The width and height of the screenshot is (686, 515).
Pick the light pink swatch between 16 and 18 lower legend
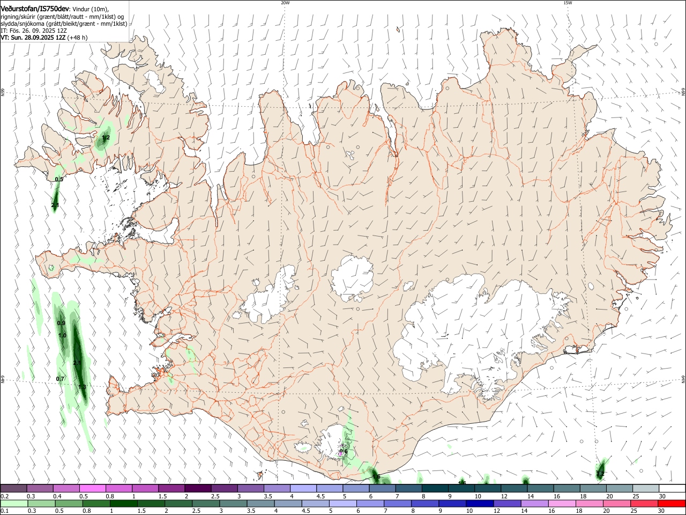click(x=562, y=503)
